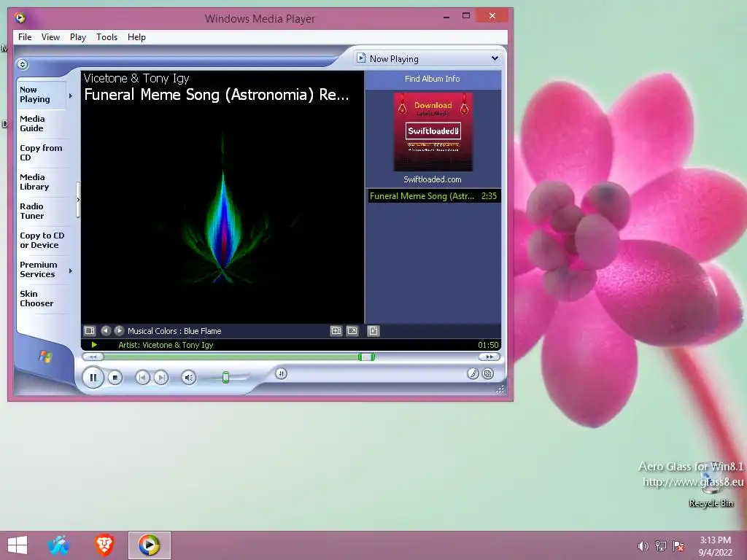Open the Help menu

tap(136, 37)
